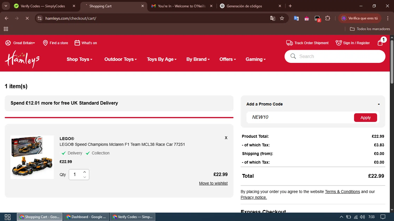394x221 pixels.
Task: Open What's on calendar link
Action: point(86,43)
